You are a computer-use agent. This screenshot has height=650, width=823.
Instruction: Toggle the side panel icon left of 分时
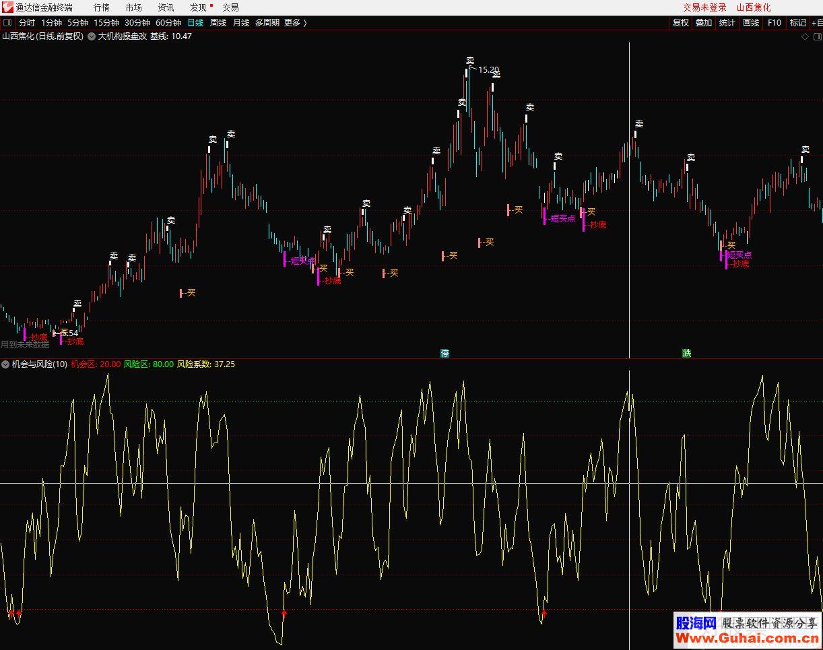click(x=7, y=22)
